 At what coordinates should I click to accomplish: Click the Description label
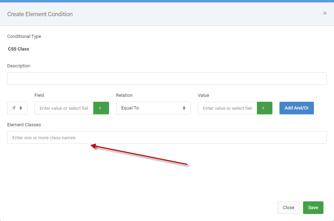pos(19,66)
